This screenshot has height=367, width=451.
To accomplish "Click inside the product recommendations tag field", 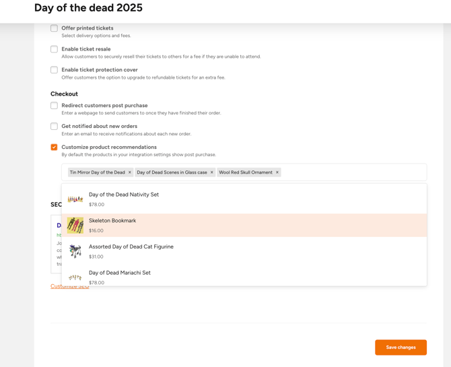I will (354, 172).
